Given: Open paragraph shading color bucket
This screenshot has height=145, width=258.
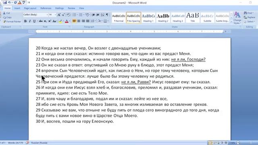Looking at the screenshot, I should [x=99, y=21].
